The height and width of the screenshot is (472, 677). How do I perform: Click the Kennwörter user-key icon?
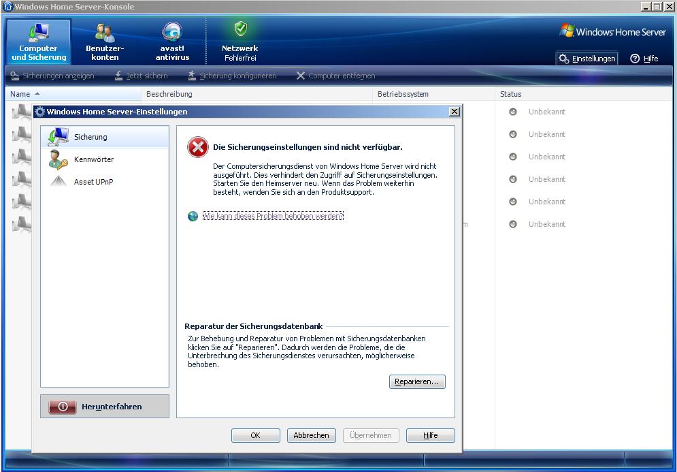(x=58, y=159)
